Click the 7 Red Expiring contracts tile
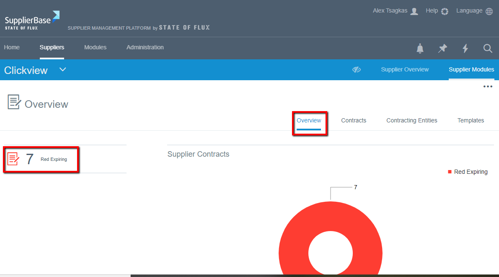499x277 pixels. (41, 159)
